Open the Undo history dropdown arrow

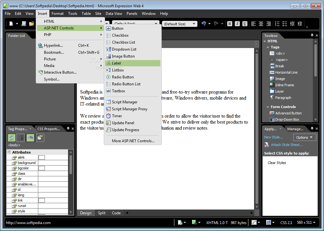pyautogui.click(x=209, y=24)
